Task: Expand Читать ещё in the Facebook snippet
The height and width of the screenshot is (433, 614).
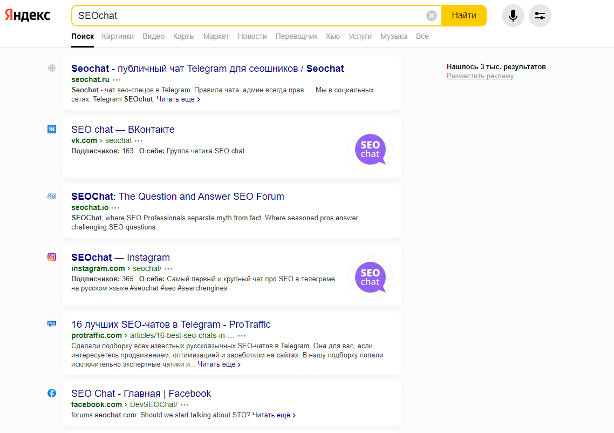Action: [274, 415]
